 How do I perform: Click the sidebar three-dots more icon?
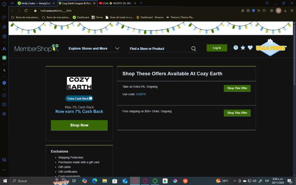[x=4, y=170]
